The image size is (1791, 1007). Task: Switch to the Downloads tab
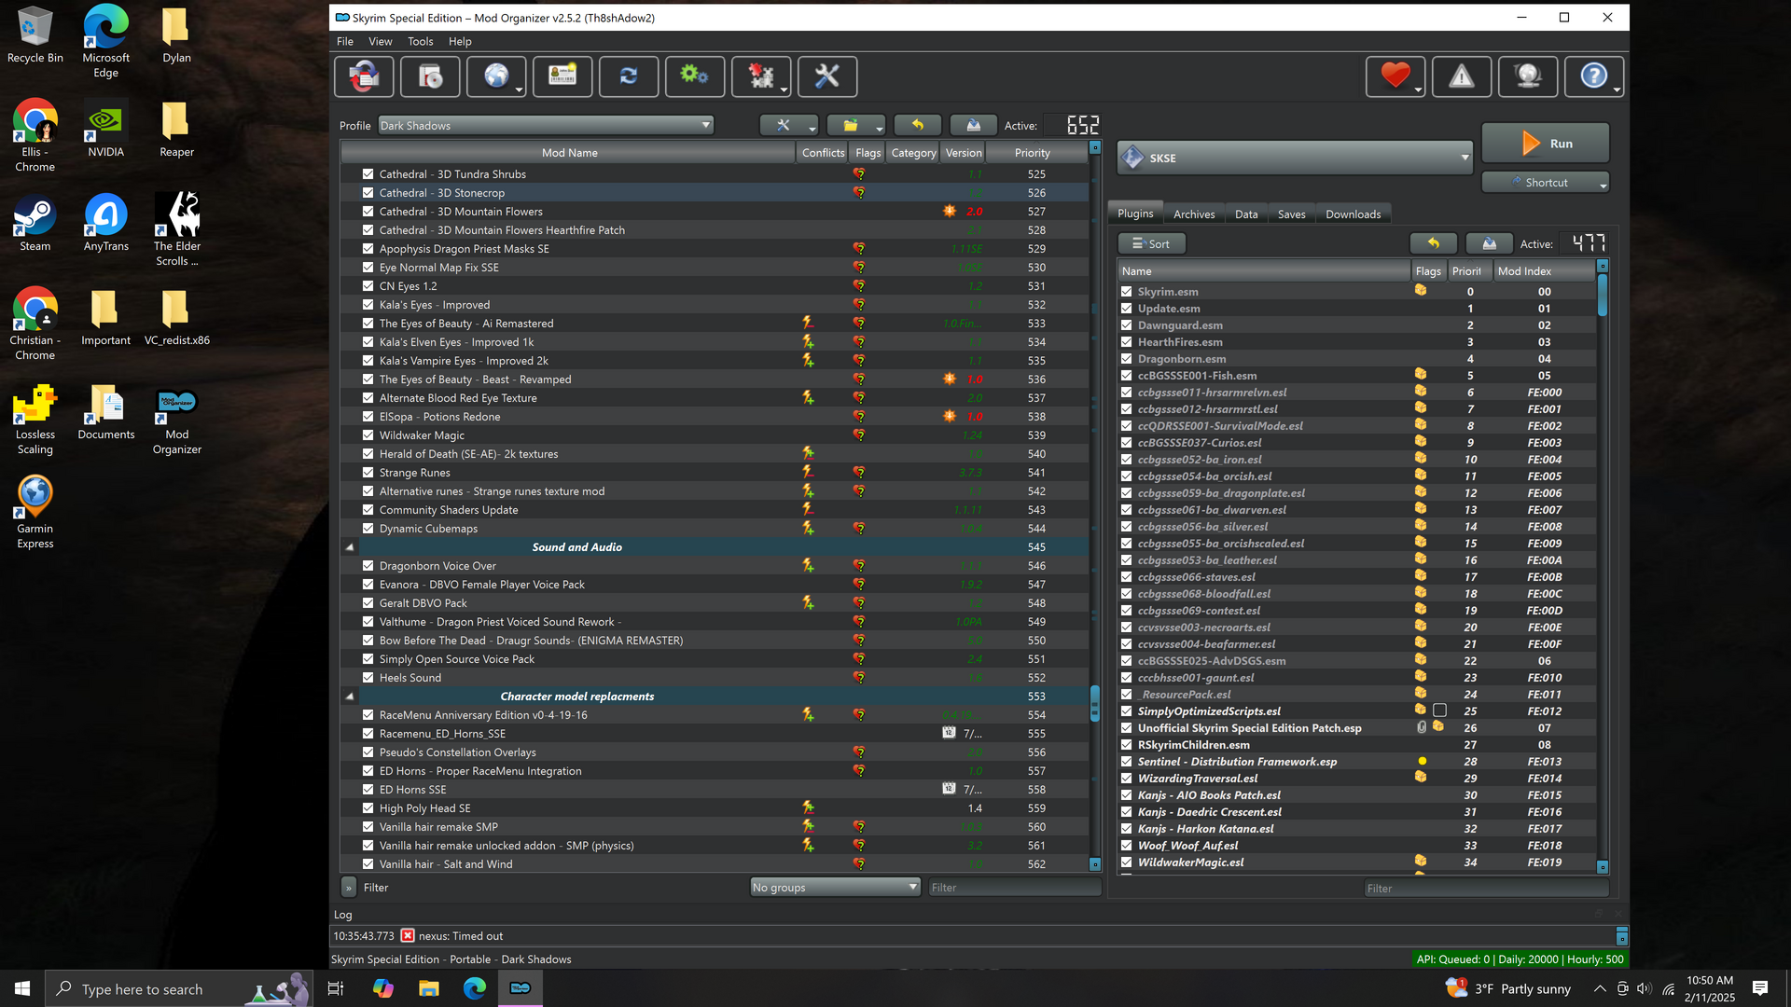1353,214
